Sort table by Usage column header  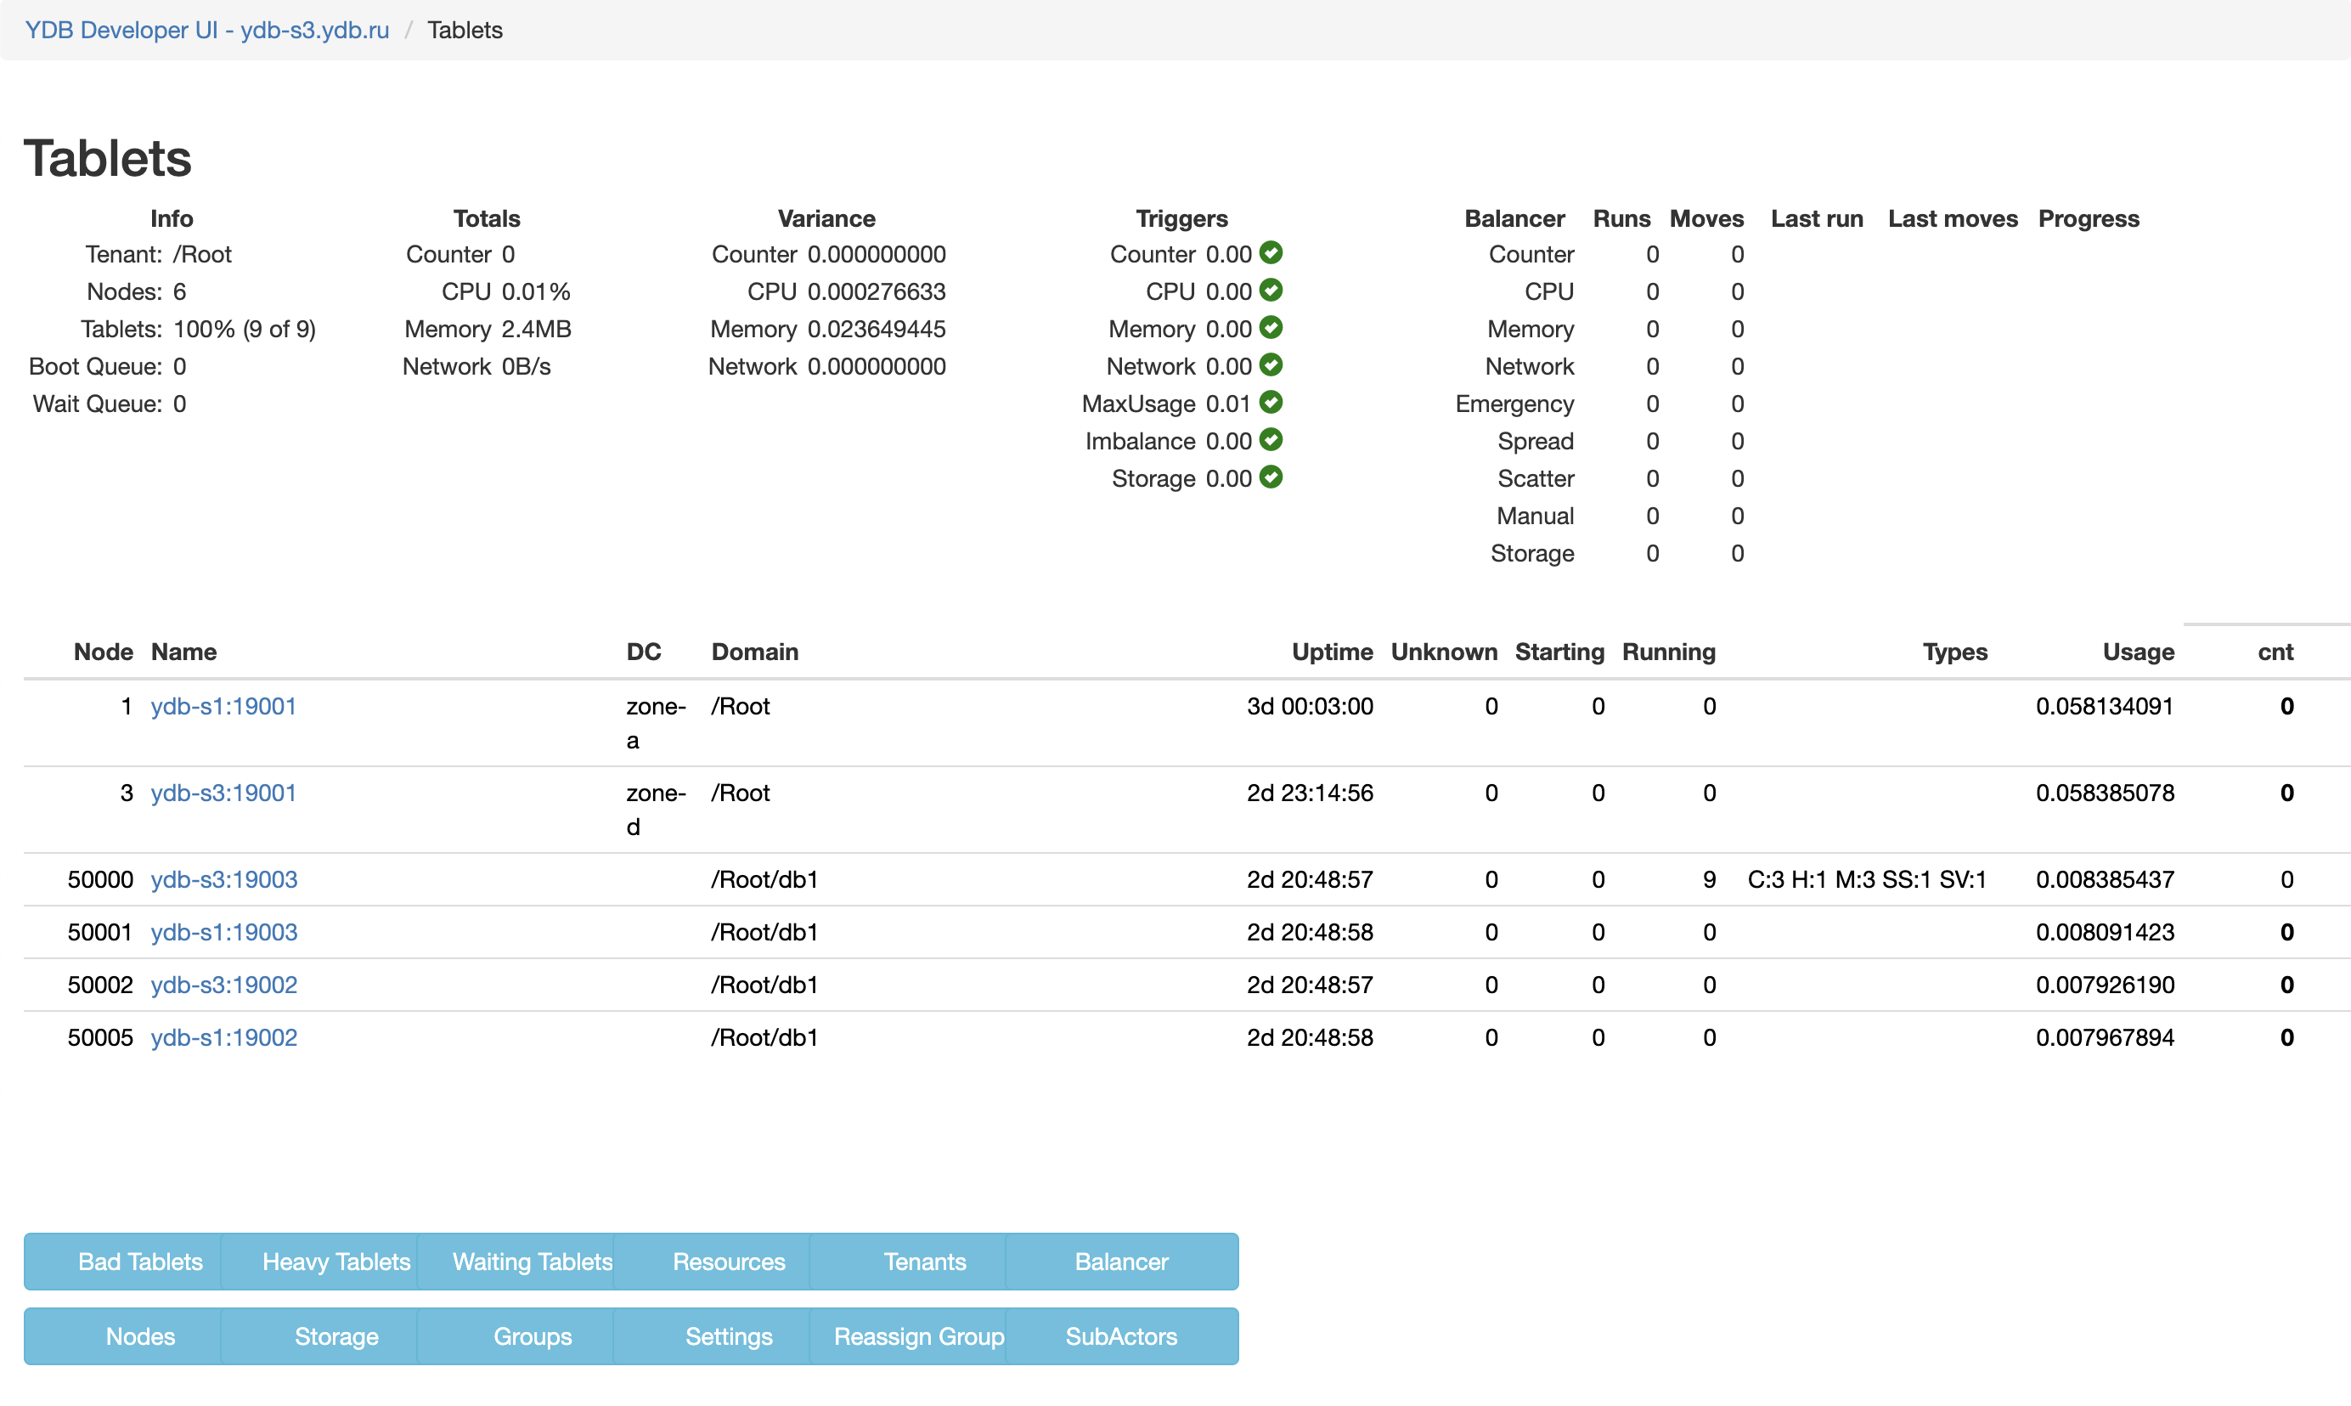(2137, 652)
